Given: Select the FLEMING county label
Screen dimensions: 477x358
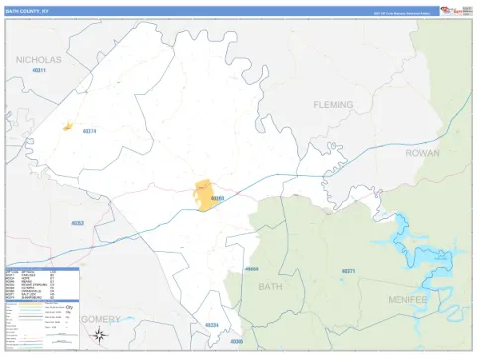Looking at the screenshot, I should (x=333, y=105).
